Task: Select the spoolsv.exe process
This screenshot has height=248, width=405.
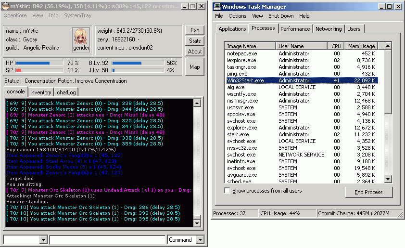Action: tap(241, 114)
